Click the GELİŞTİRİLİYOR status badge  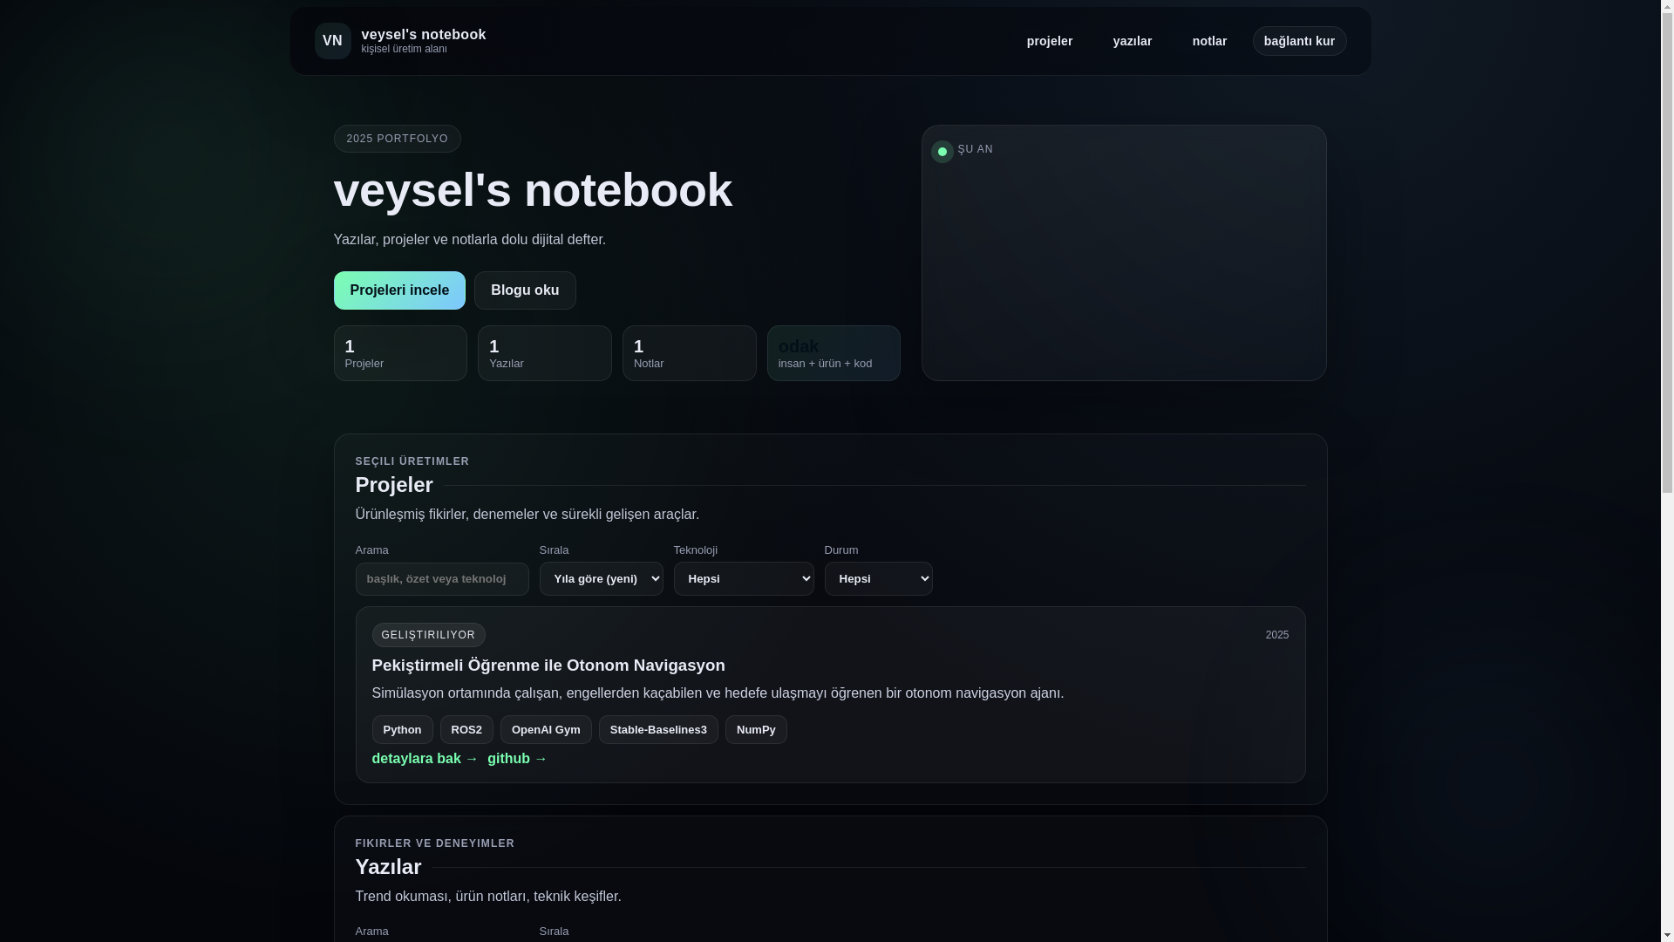click(x=428, y=635)
